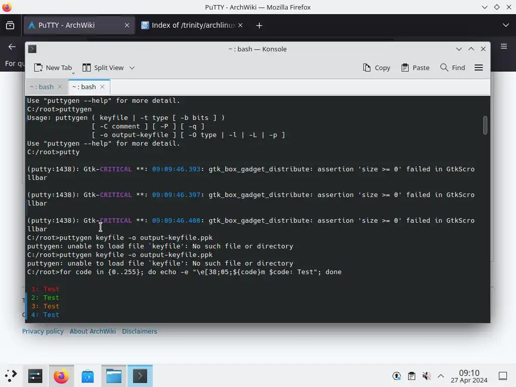Close the PuTTY - ArchWiki tab
Screen dimensions: 516x387
click(126, 25)
